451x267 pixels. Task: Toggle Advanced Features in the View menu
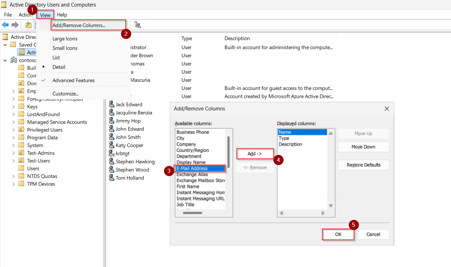point(73,80)
